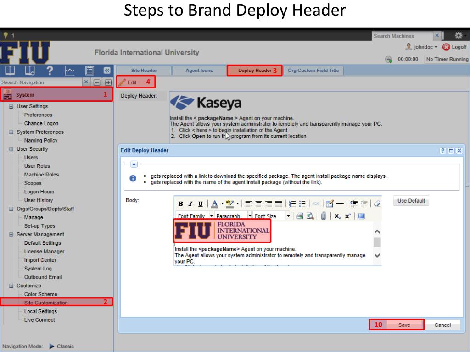Insert a numbered list

pyautogui.click(x=292, y=204)
